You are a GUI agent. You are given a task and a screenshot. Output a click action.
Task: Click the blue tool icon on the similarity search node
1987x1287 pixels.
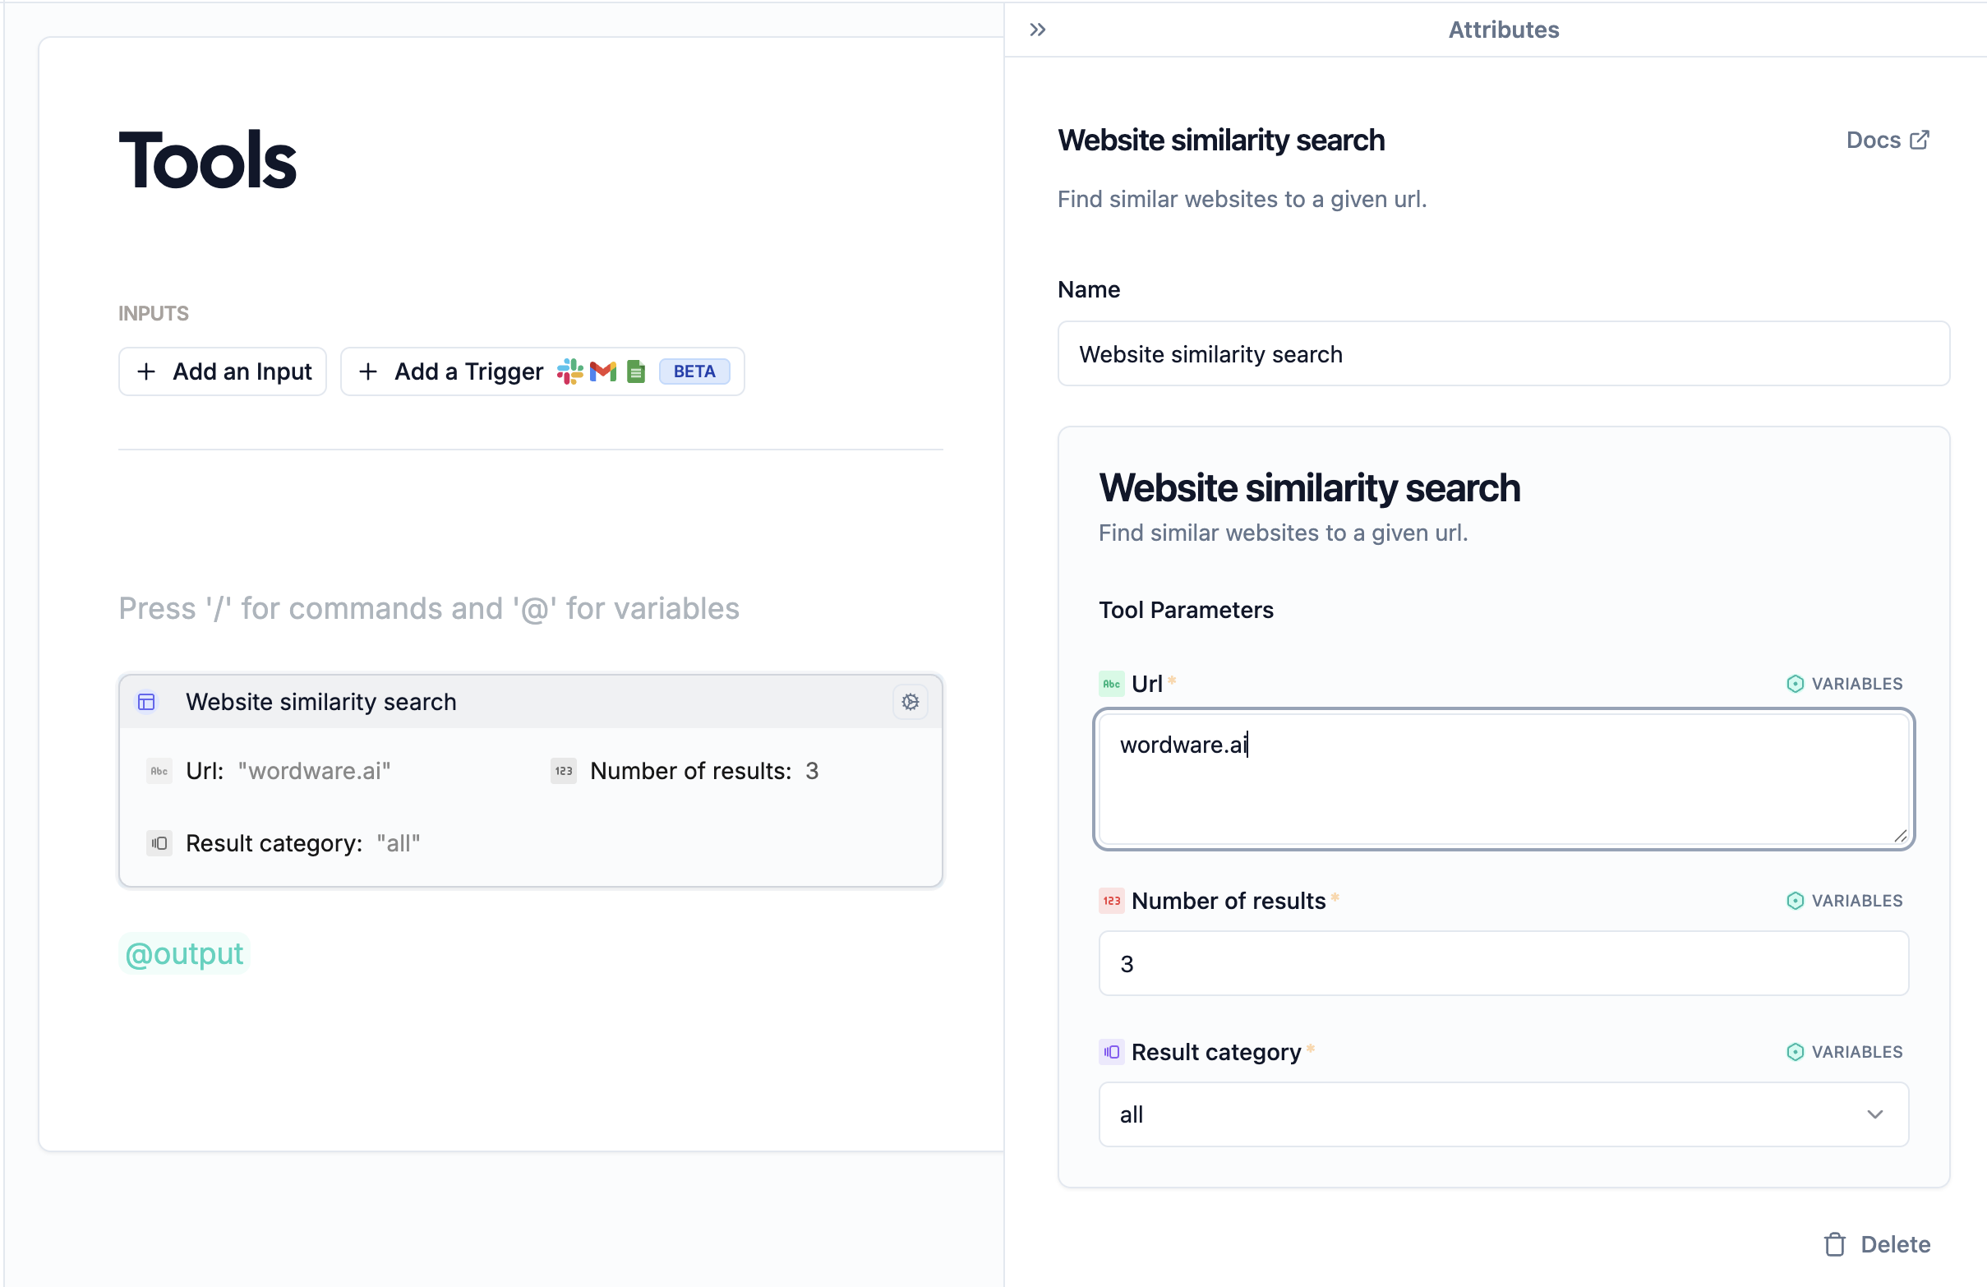point(147,702)
